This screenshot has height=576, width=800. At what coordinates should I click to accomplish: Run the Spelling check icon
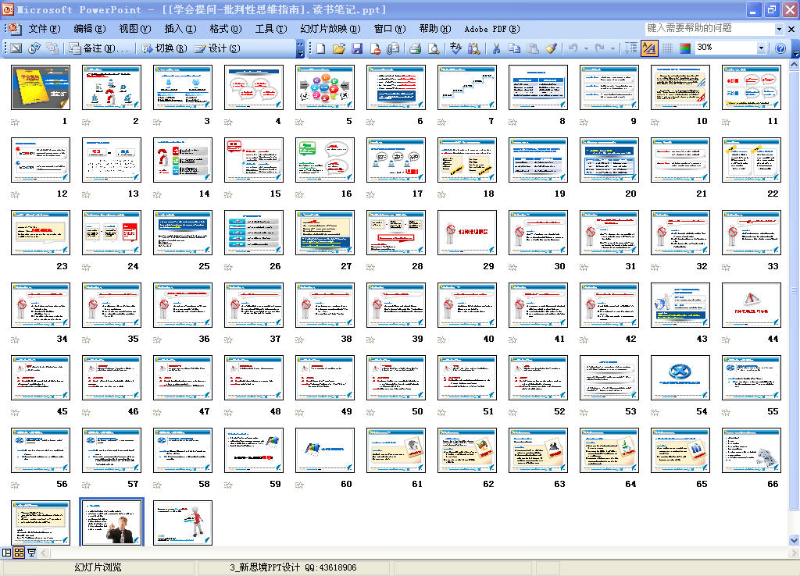pos(455,48)
